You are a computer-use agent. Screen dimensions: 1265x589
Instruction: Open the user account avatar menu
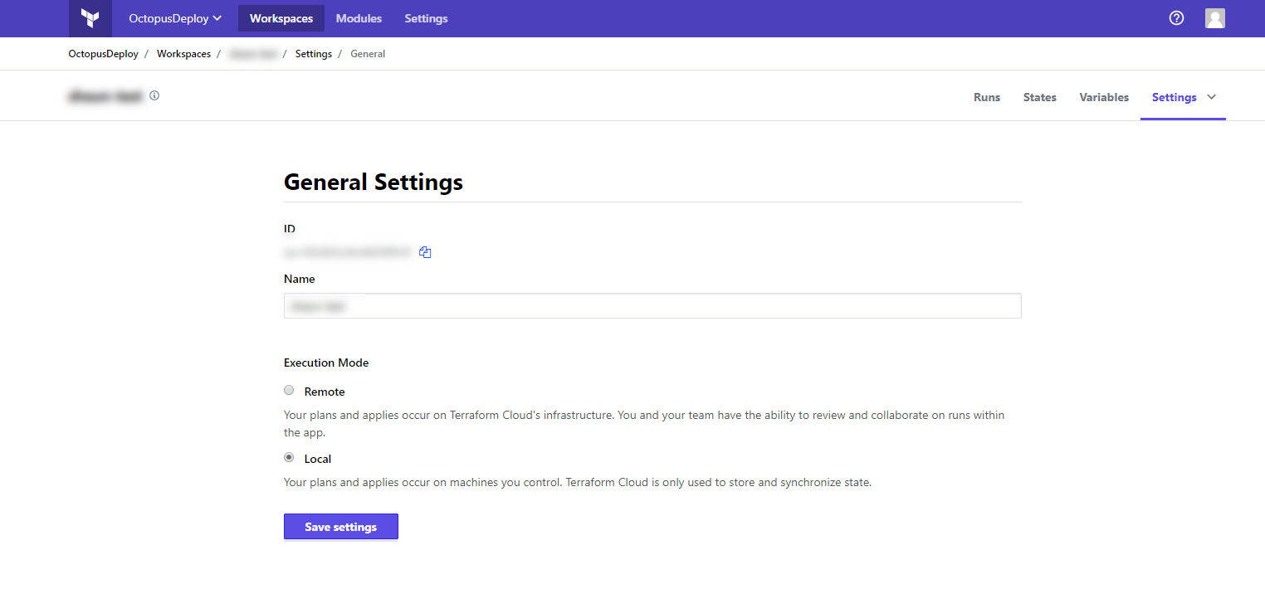pos(1214,17)
